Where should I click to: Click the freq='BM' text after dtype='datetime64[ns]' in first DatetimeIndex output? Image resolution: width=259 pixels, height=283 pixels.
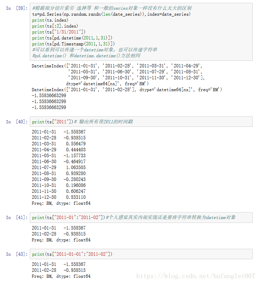[x=137, y=84]
